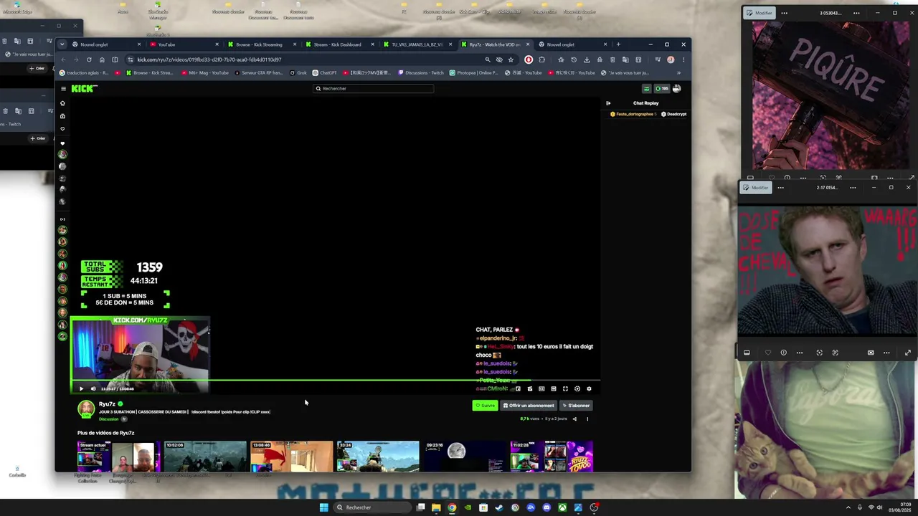This screenshot has height=516, width=918.
Task: Open File Explorer from the taskbar
Action: [436, 507]
